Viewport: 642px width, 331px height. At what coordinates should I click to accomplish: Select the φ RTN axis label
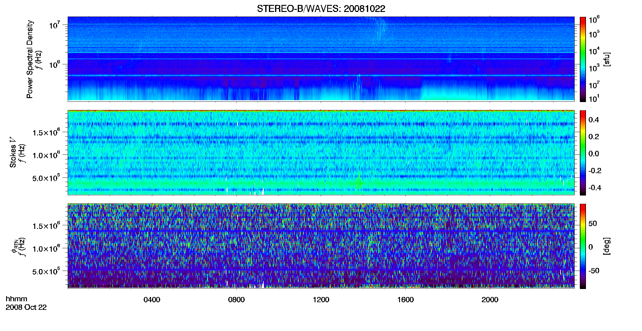pos(14,247)
